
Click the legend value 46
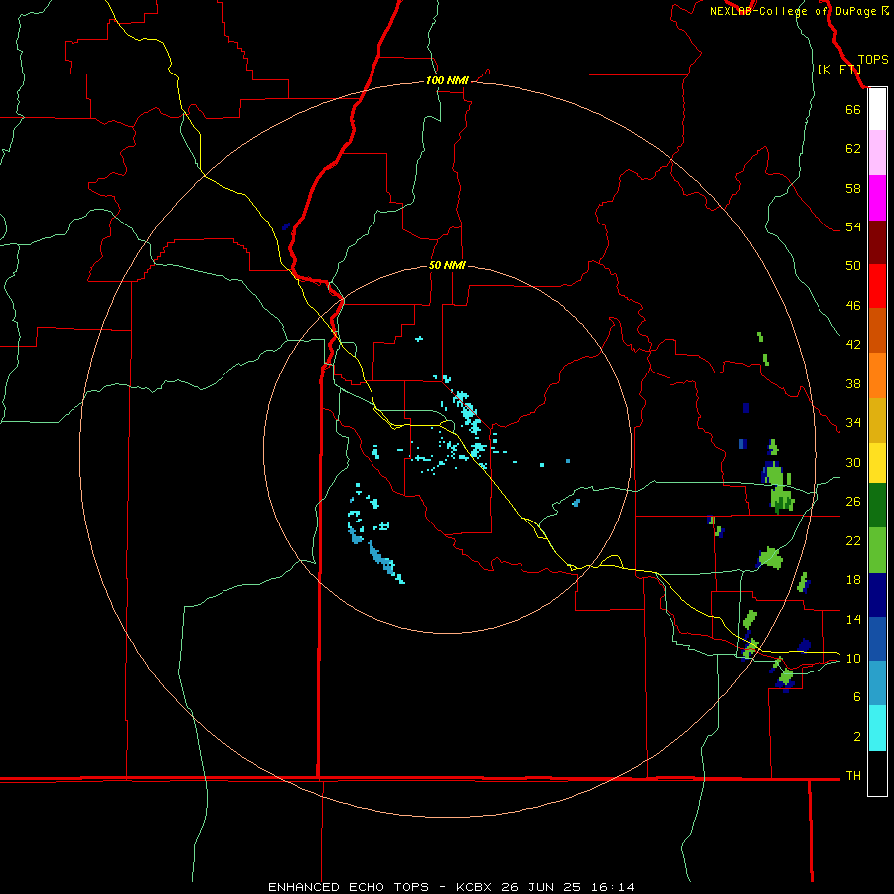pyautogui.click(x=853, y=305)
